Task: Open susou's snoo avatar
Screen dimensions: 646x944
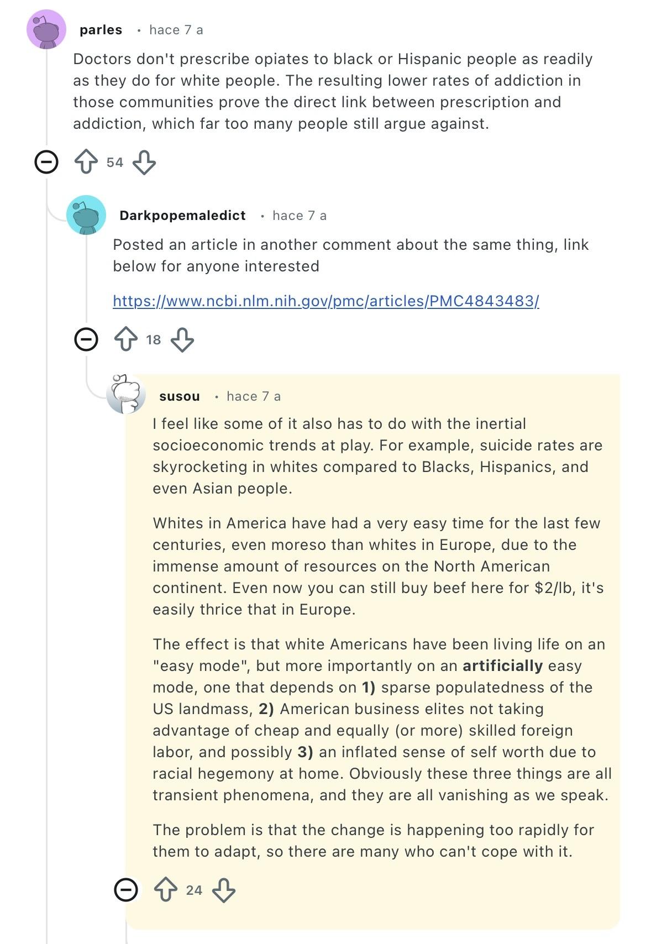Action: point(126,395)
